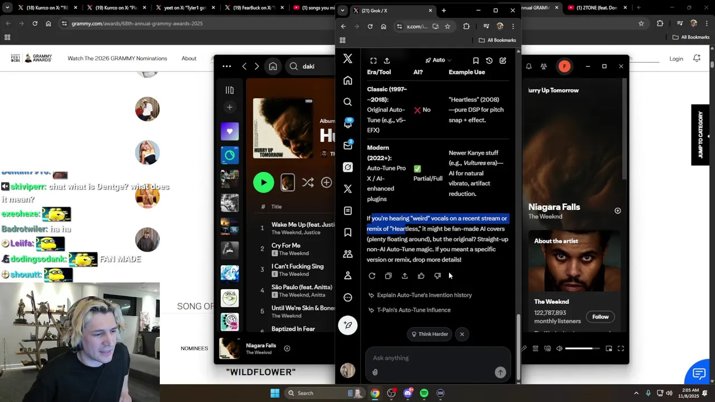715x402 pixels.
Task: Open the Grok icon in X sidebar
Action: (347, 167)
